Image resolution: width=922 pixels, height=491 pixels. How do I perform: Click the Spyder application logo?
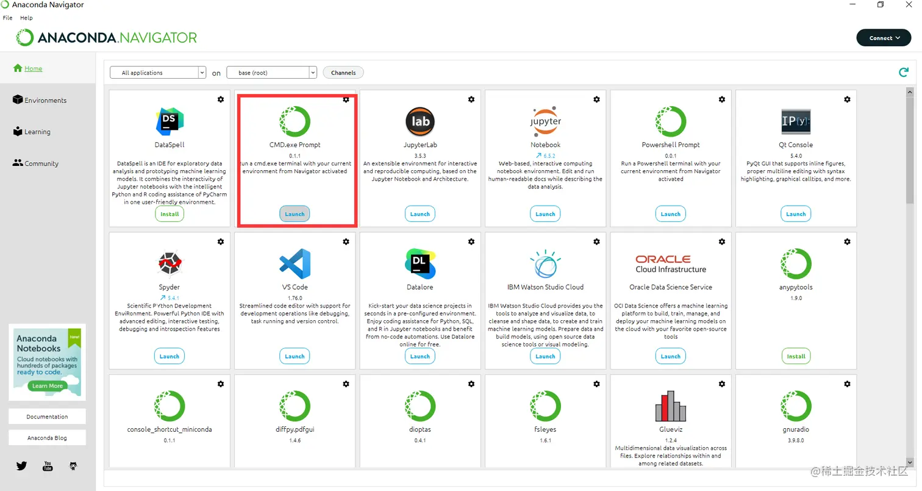tap(170, 263)
